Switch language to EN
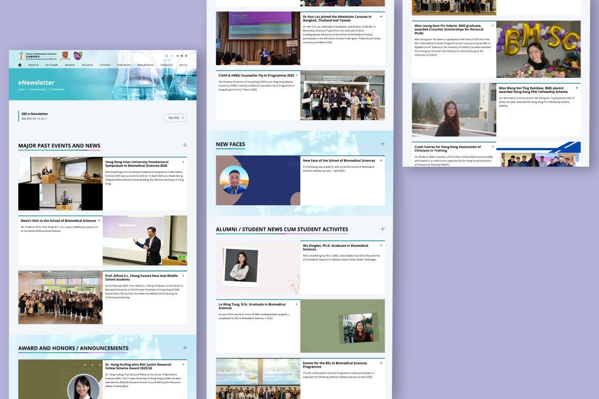 click(x=178, y=56)
